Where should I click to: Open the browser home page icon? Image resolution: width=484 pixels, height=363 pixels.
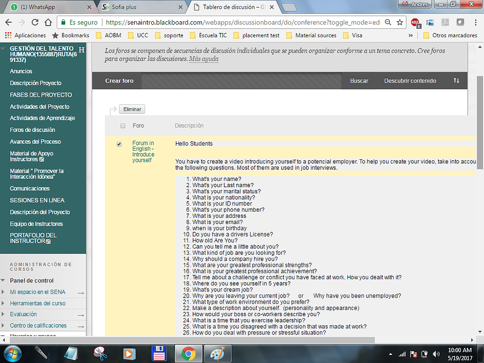coord(48,22)
